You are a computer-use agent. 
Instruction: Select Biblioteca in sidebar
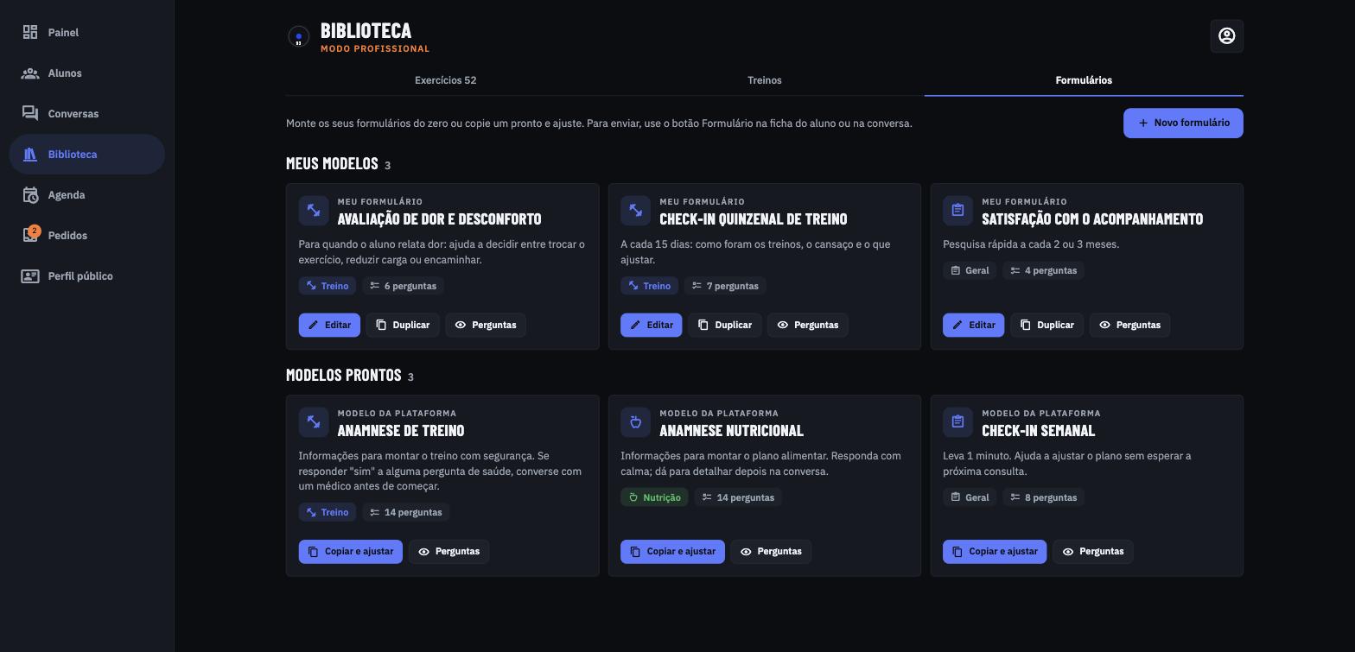(x=86, y=155)
